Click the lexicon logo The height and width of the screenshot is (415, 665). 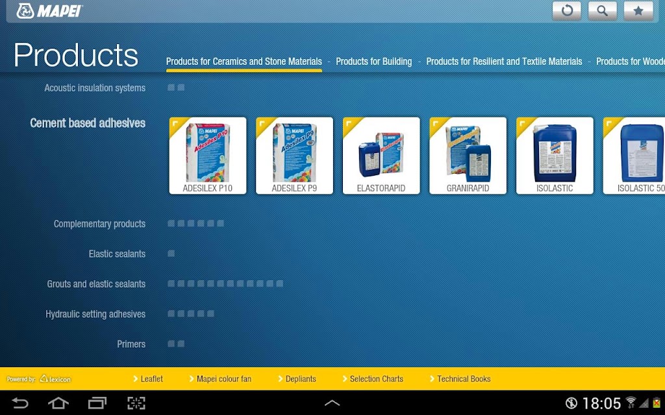click(x=55, y=379)
